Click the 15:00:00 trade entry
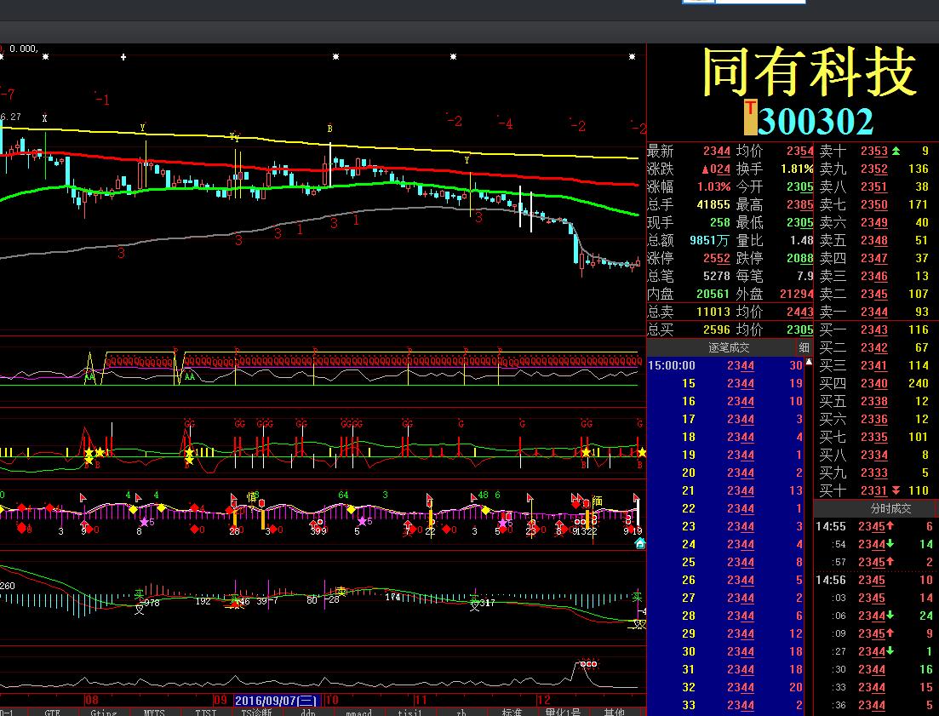 pyautogui.click(x=725, y=366)
